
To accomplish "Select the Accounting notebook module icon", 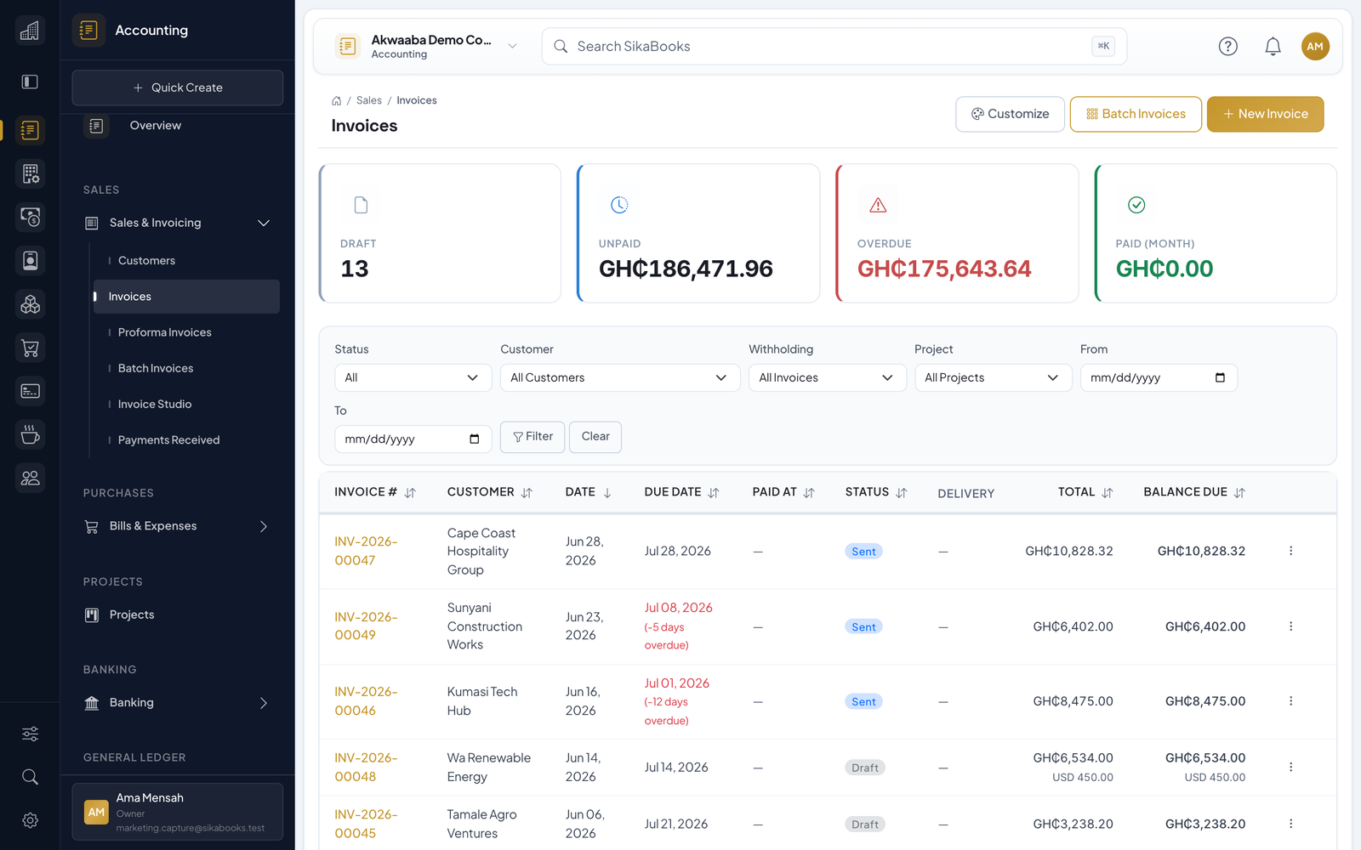I will pos(30,130).
